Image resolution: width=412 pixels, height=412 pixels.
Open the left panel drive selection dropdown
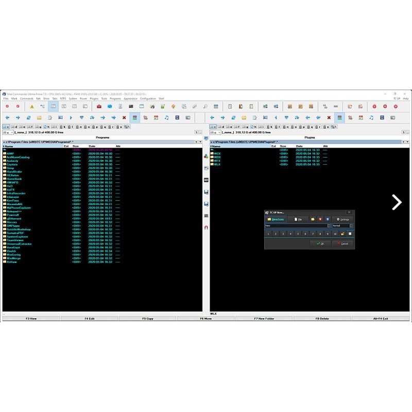coord(8,132)
